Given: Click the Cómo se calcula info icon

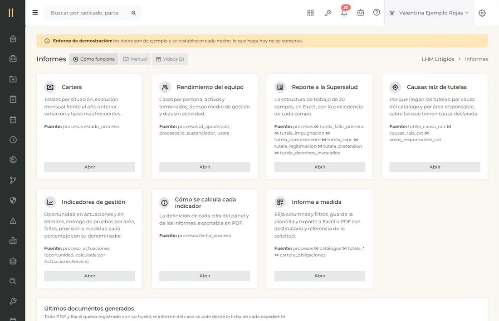Looking at the screenshot, I should (x=164, y=202).
